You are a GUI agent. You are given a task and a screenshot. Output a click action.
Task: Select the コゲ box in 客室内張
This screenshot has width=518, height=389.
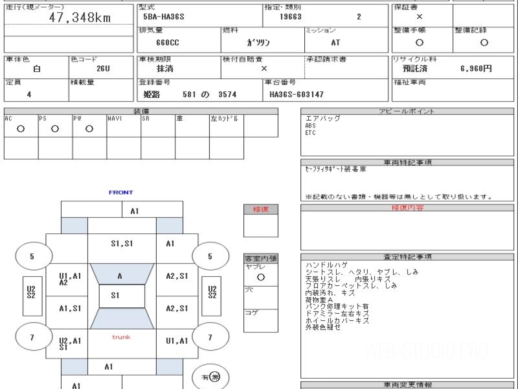[x=261, y=321]
